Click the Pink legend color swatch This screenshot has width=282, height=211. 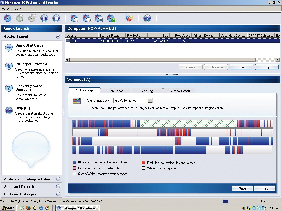tap(74, 168)
